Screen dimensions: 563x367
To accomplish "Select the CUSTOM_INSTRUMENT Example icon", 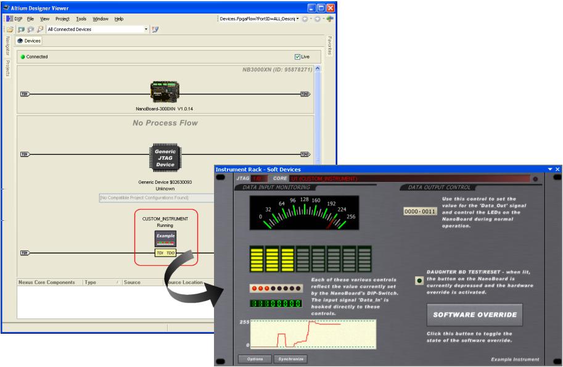I will [x=165, y=239].
